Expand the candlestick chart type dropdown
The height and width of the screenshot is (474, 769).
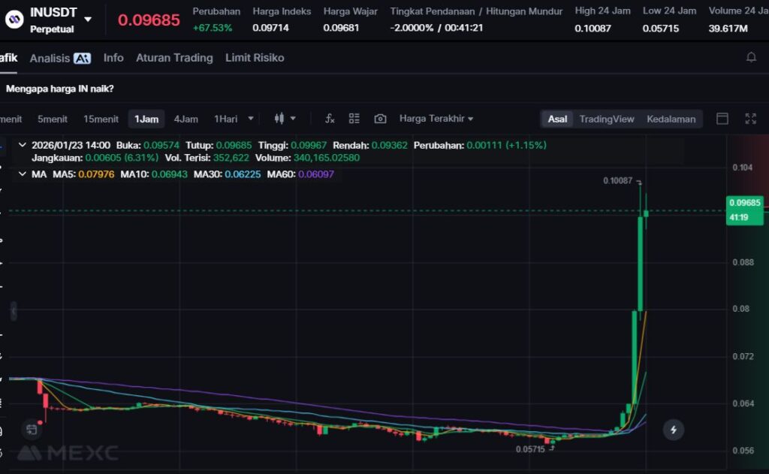(285, 119)
